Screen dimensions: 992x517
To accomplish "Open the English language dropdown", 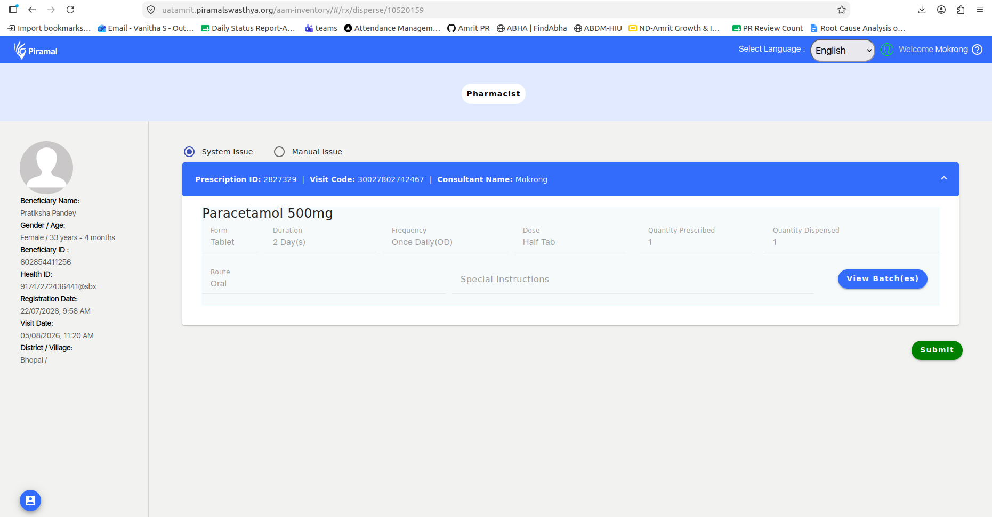I will point(843,51).
